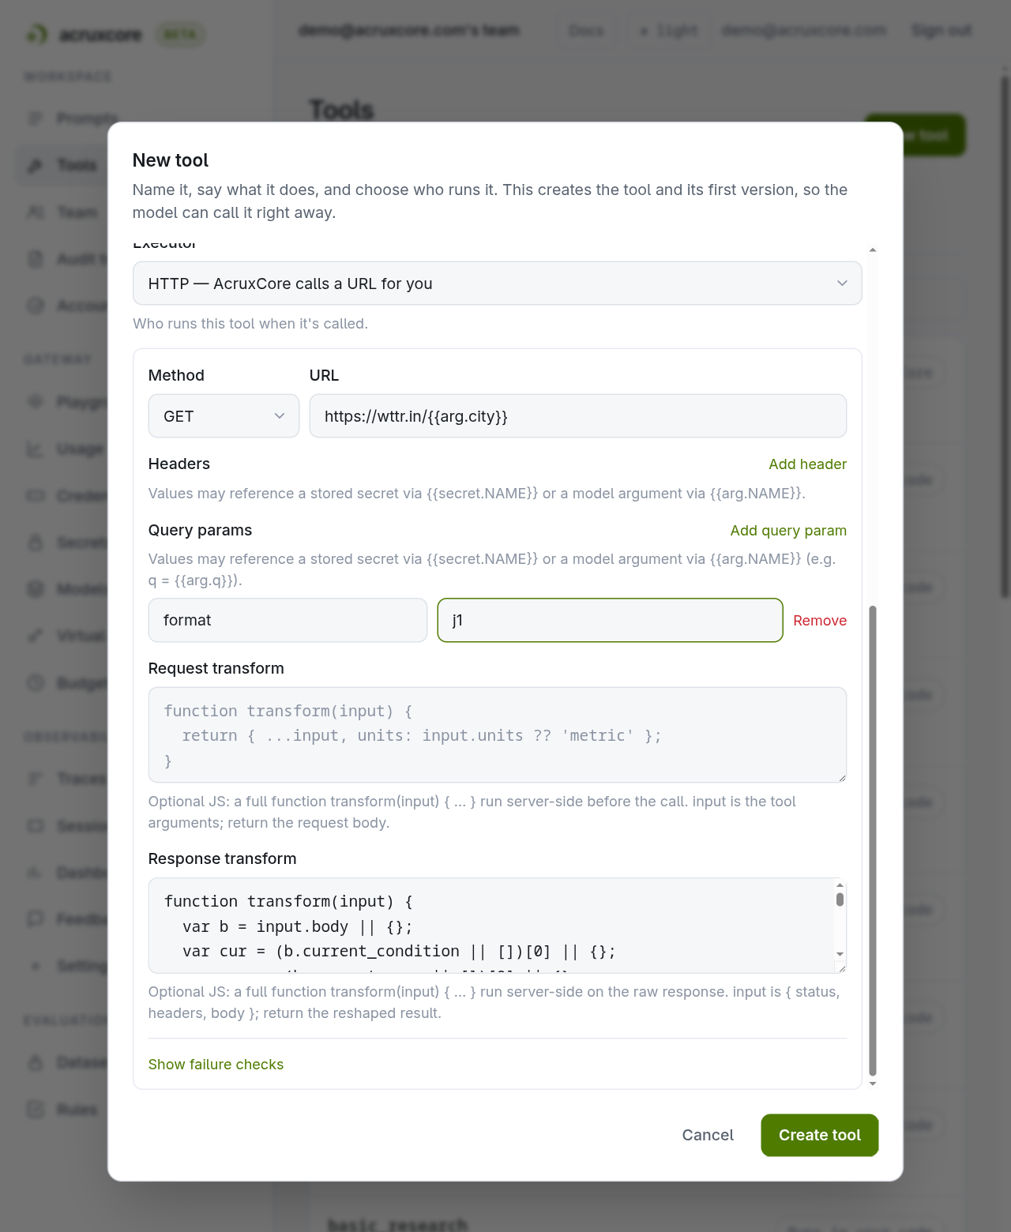This screenshot has width=1011, height=1232.
Task: Focus the URL field containing wttr.in
Action: (577, 416)
